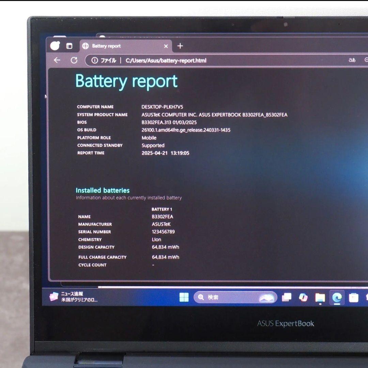Select the 'Information about each currently installed battery' text

point(129,198)
